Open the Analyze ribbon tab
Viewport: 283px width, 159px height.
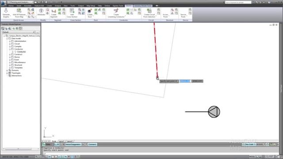click(58, 6)
